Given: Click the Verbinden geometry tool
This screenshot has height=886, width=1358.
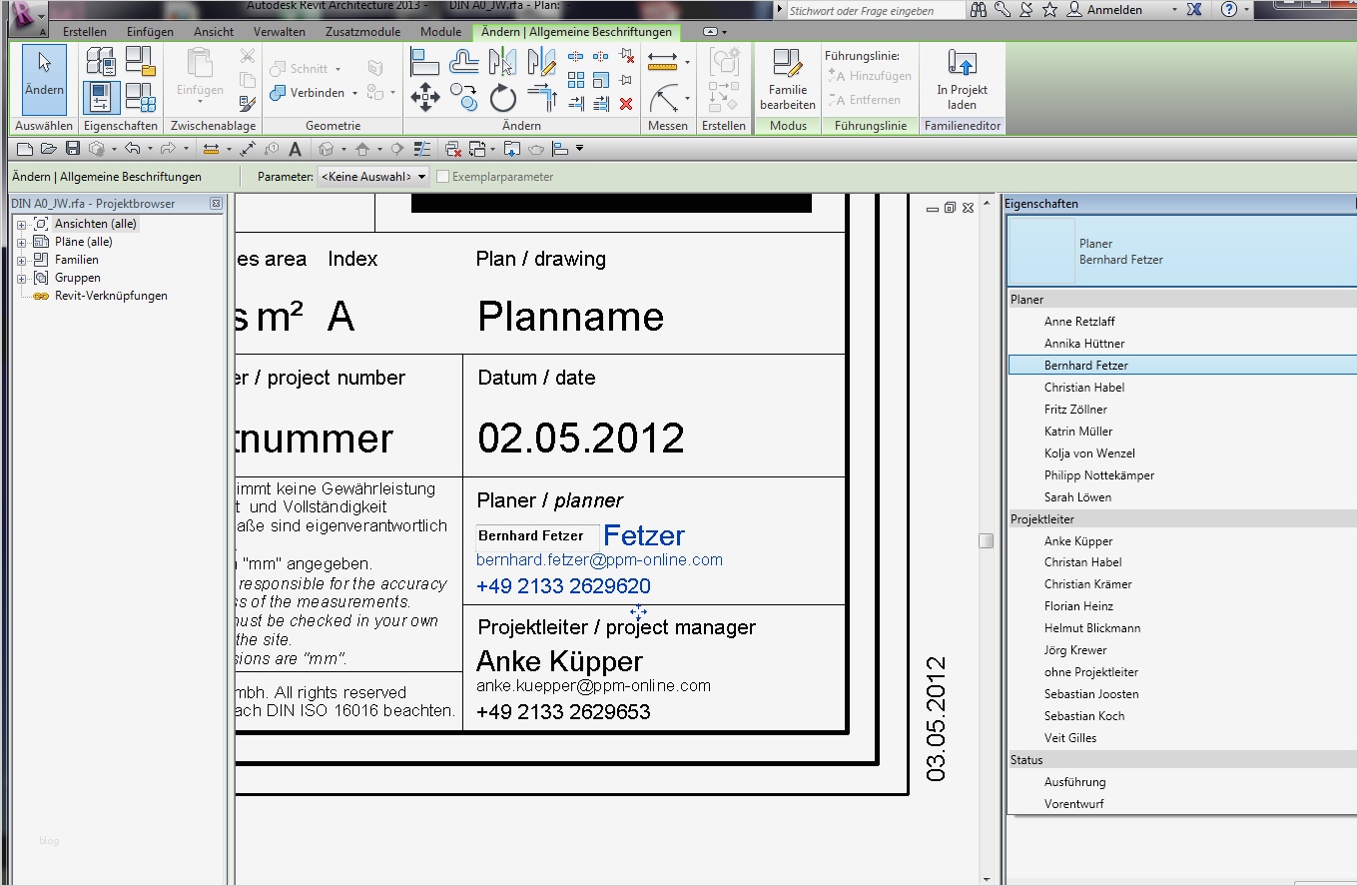Looking at the screenshot, I should (308, 93).
